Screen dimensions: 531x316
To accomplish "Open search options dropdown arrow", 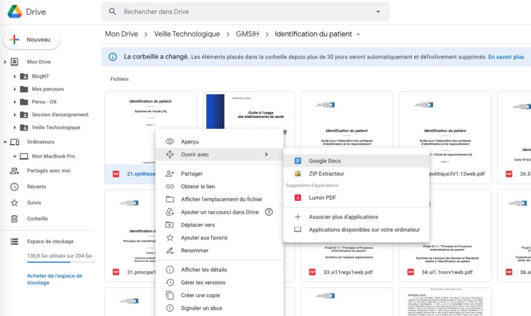I will [378, 11].
